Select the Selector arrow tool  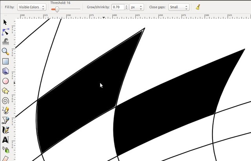[x=5, y=22]
